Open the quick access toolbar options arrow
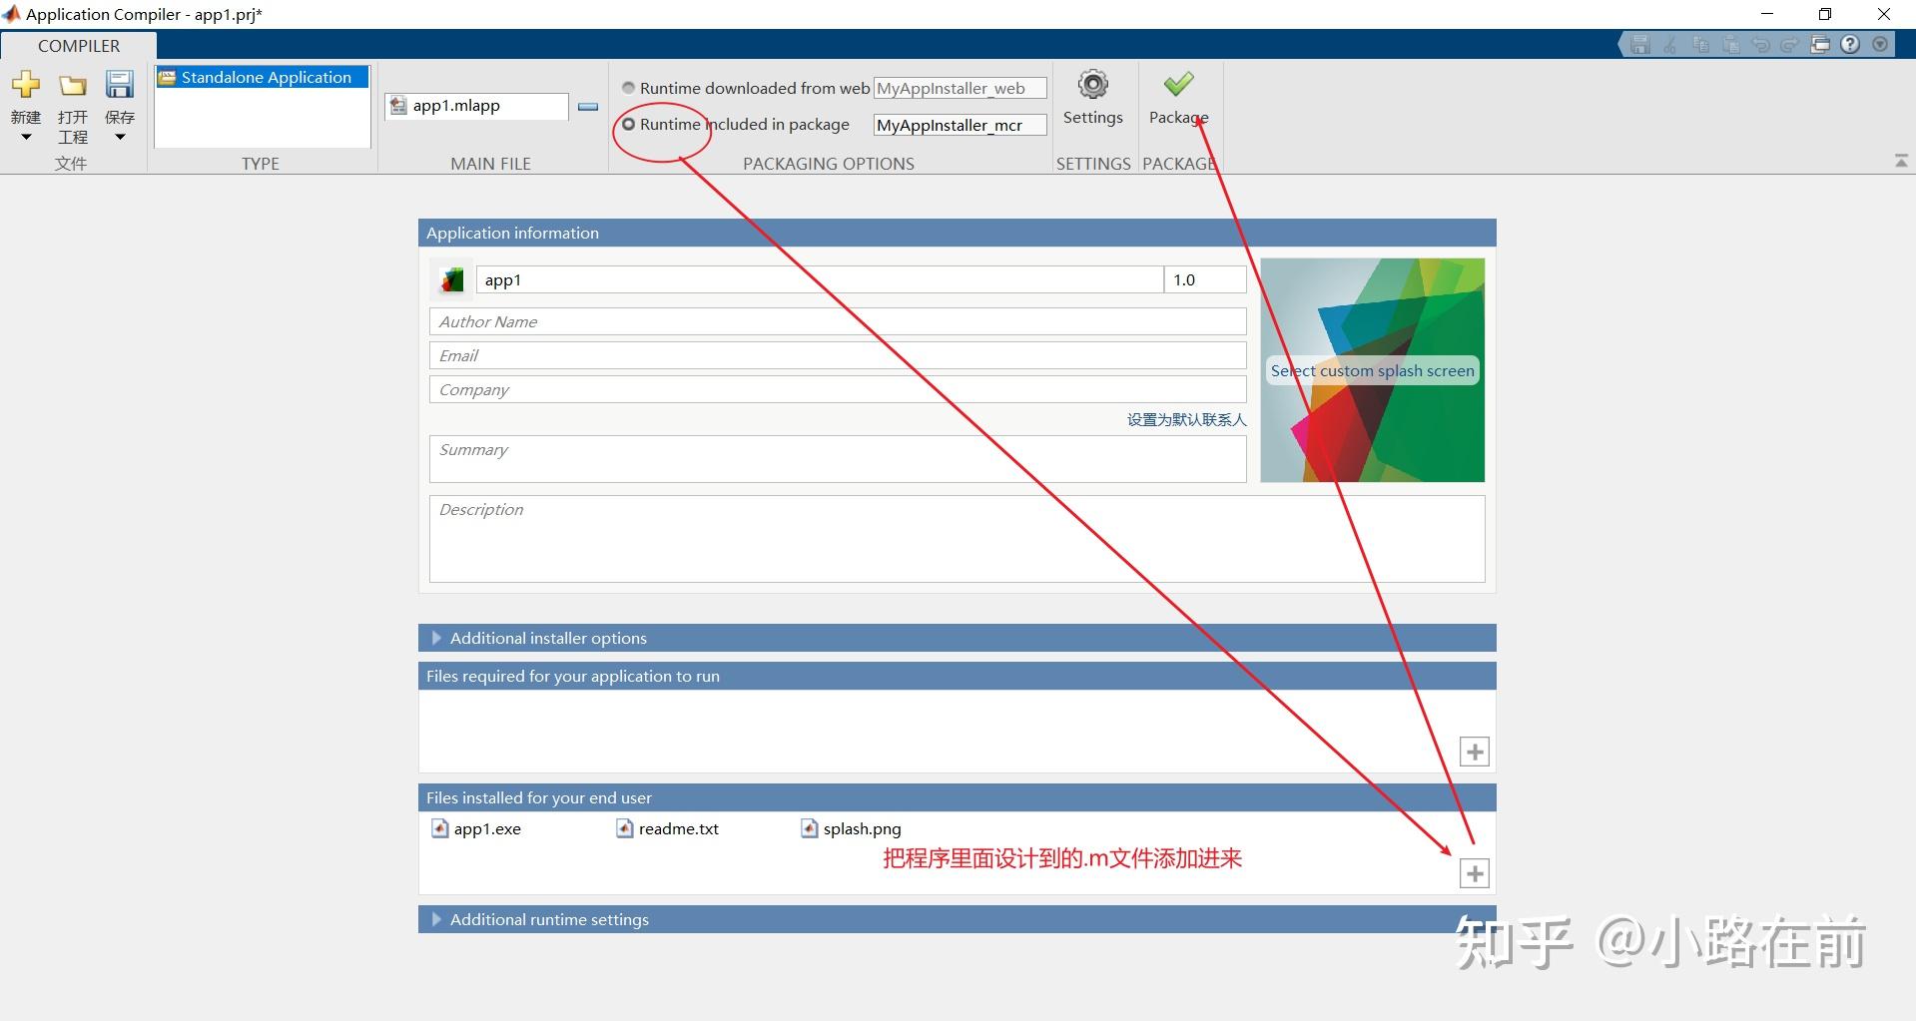 coord(1880,45)
